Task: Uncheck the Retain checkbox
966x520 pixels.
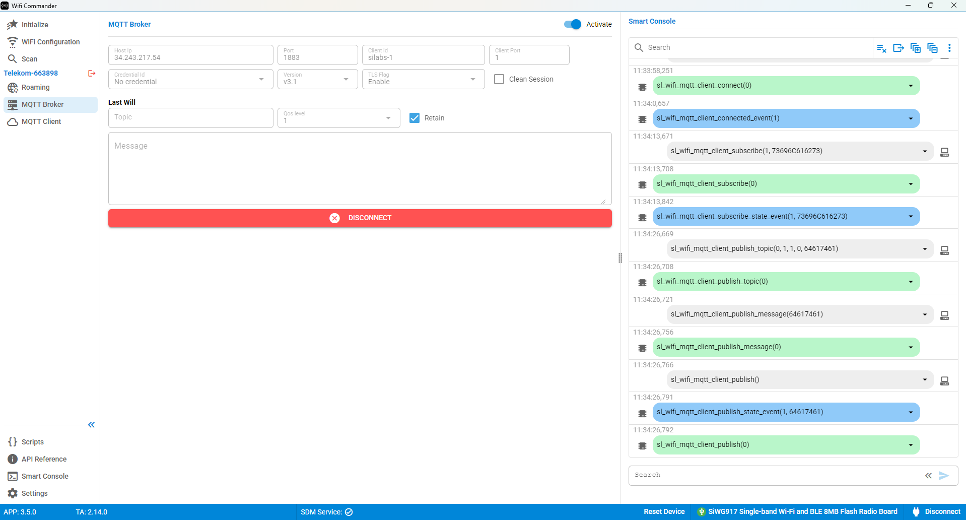Action: pos(415,118)
